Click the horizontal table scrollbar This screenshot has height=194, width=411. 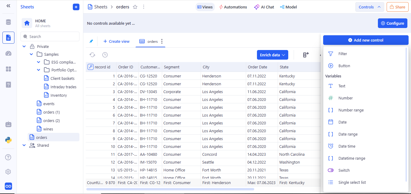click(170, 189)
